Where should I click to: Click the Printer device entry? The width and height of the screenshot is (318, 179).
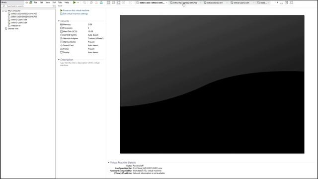pyautogui.click(x=65, y=49)
